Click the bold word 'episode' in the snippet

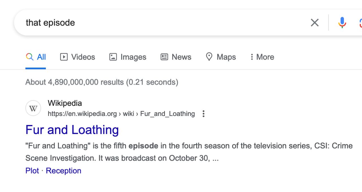click(x=143, y=146)
